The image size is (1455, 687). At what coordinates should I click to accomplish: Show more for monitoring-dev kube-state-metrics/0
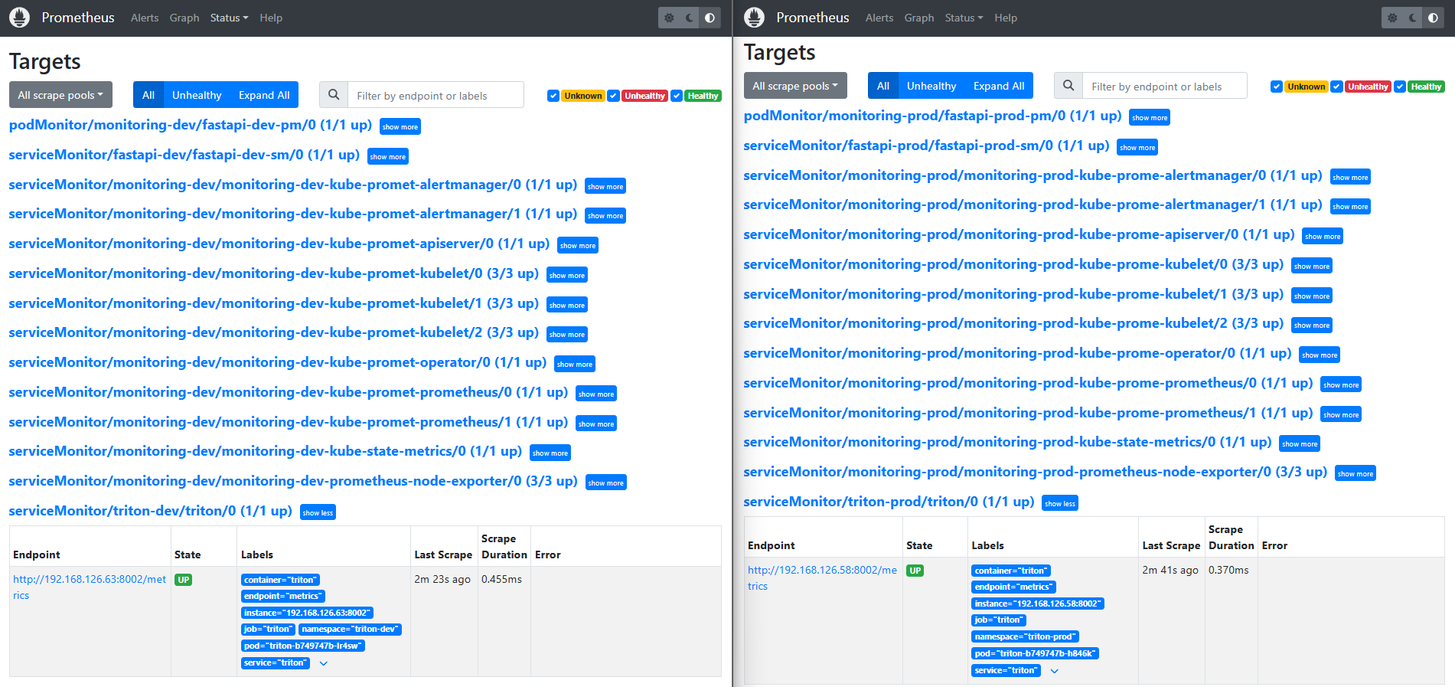click(550, 453)
